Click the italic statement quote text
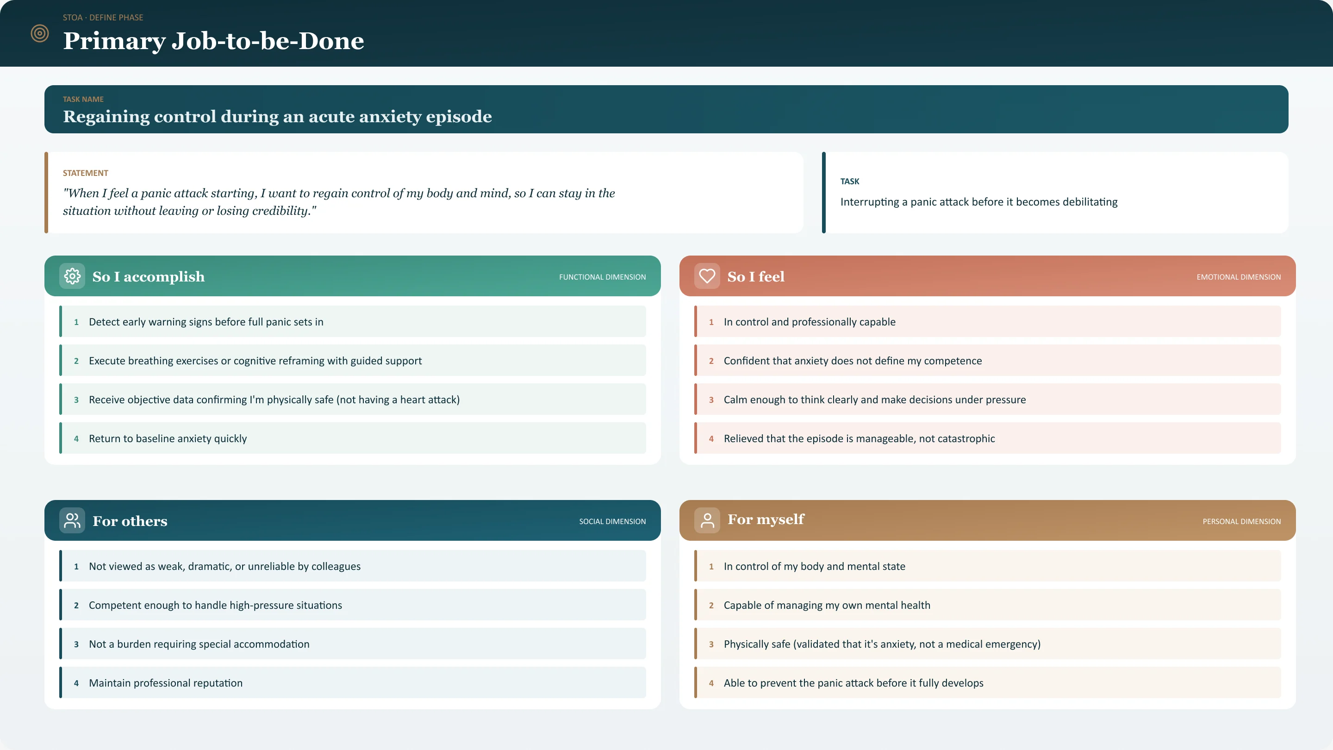 339,202
